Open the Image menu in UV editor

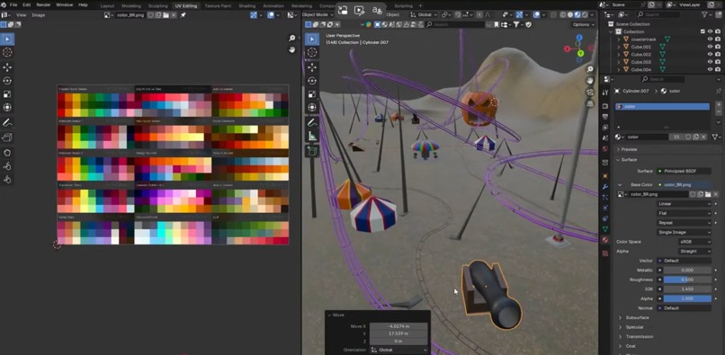38,15
